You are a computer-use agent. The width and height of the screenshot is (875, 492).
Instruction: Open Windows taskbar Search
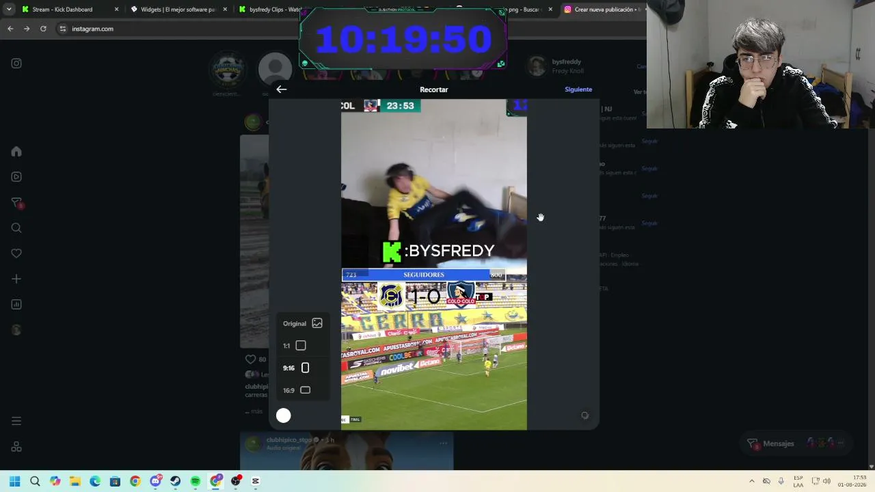(35, 481)
